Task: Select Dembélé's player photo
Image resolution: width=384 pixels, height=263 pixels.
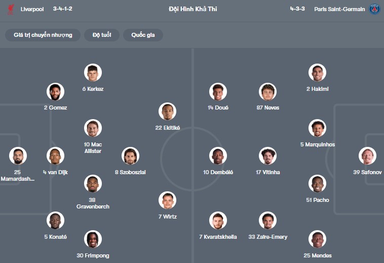Action: pos(218,156)
